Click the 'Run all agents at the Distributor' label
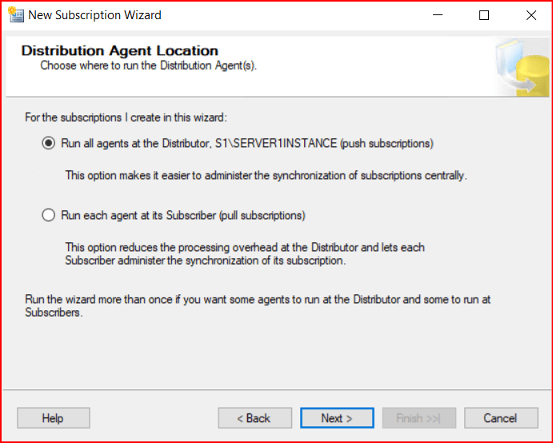 click(247, 144)
